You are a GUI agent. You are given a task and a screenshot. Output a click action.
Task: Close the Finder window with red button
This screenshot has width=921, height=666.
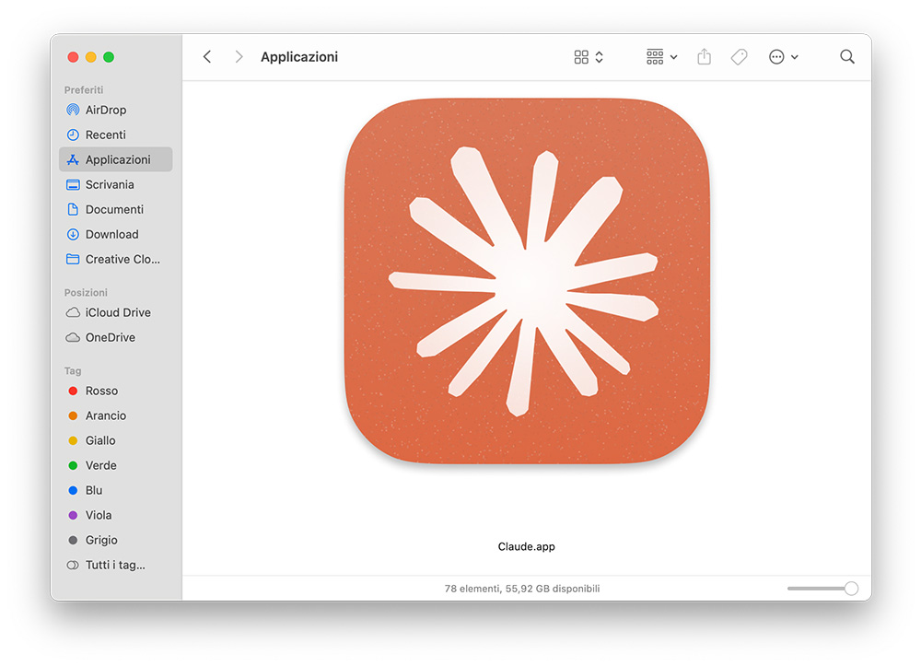73,57
